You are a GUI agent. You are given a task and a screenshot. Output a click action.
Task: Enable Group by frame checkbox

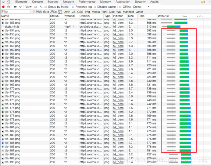pyautogui.click(x=45, y=7)
